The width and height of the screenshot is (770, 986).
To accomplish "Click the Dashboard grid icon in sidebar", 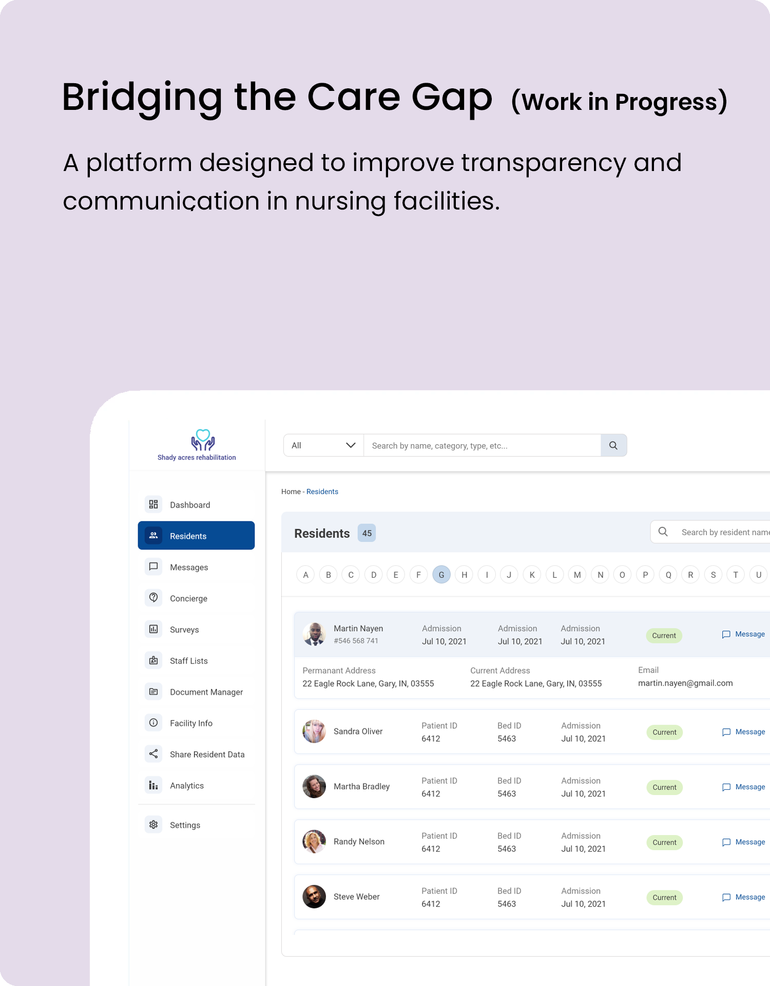I will [153, 504].
